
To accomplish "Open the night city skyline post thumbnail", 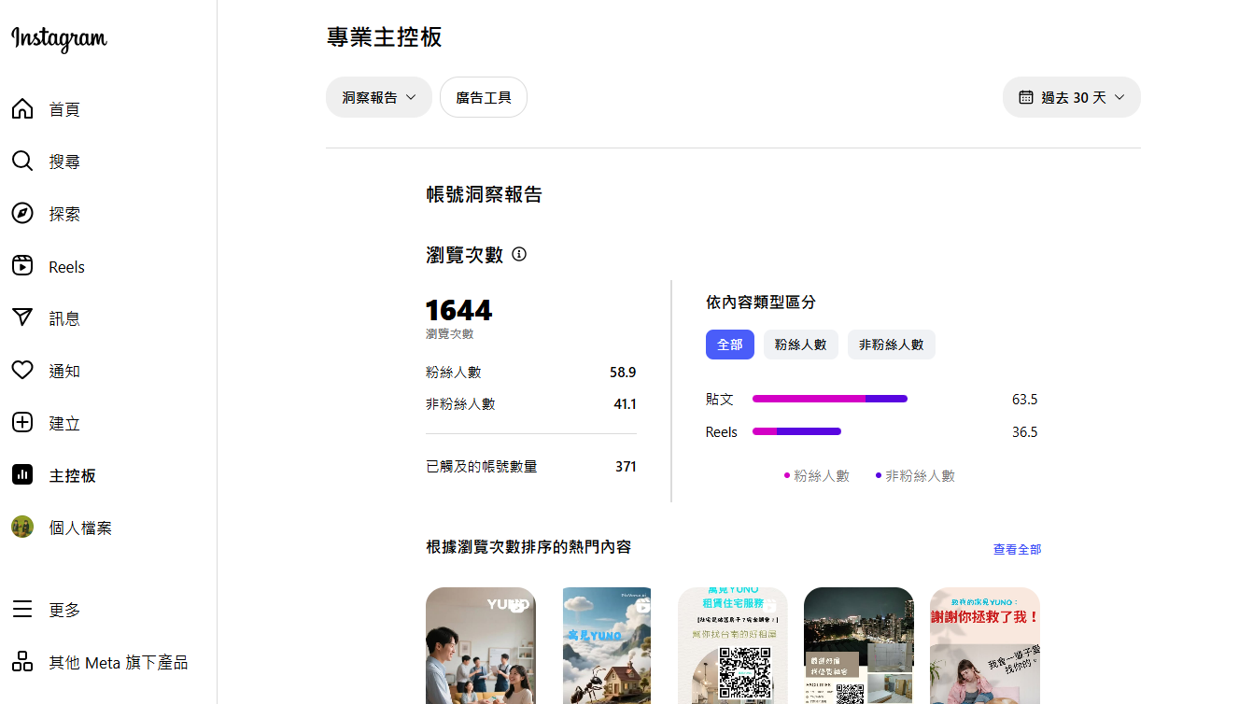I will [x=858, y=645].
